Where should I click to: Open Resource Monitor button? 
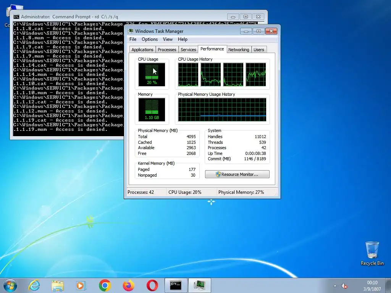(x=237, y=174)
